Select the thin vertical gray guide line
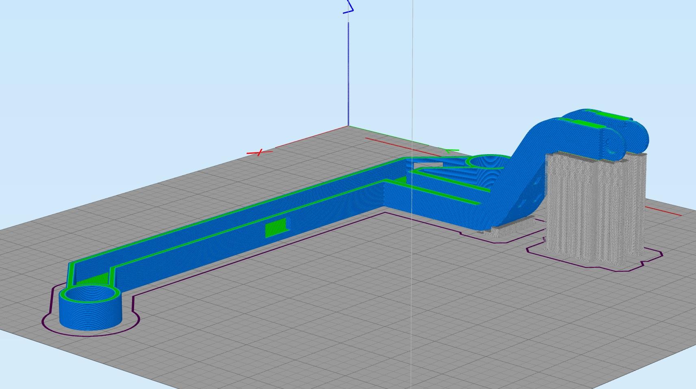Viewport: 696px width, 389px height. coord(412,194)
